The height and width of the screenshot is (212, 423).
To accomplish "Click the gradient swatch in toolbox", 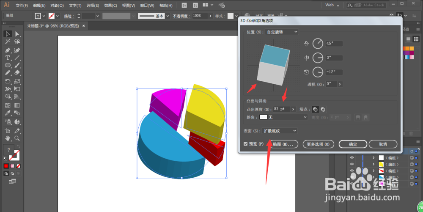I will (x=12, y=166).
